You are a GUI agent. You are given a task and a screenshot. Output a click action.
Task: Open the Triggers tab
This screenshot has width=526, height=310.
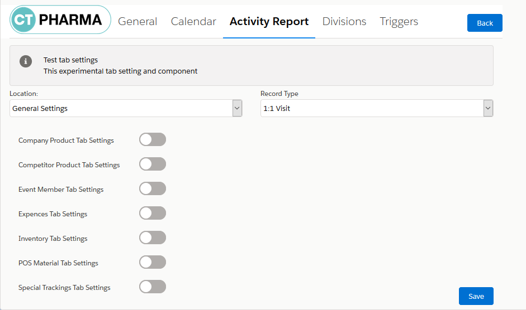tap(399, 22)
